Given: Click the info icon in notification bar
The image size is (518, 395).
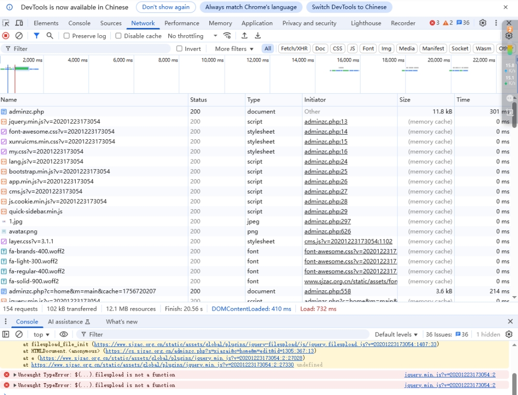Looking at the screenshot, I should (9, 7).
